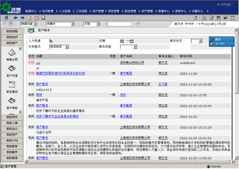This screenshot has width=239, height=169.
Task: Open the 客户审批 sidebar icon
Action: 12,101
